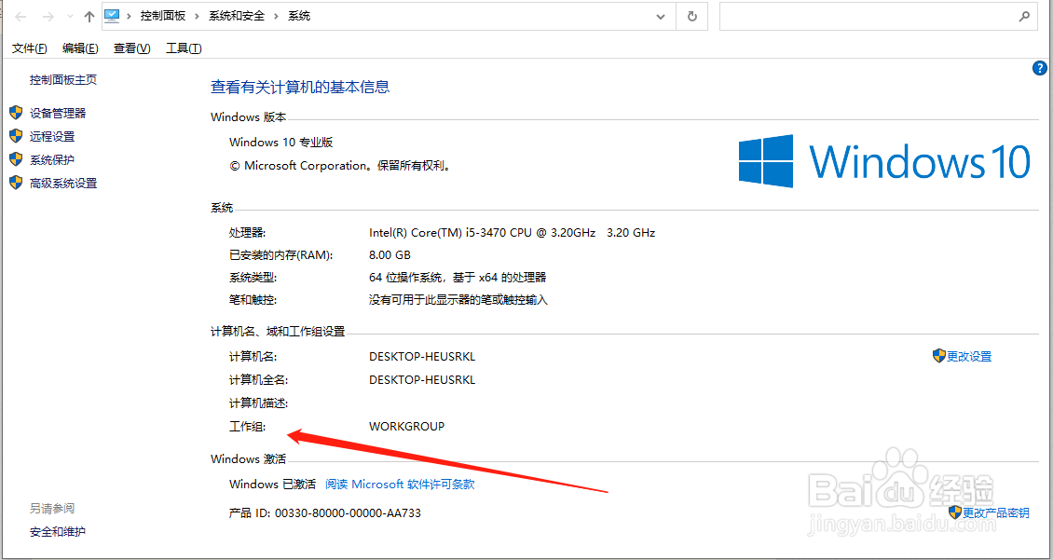Click the shield icon beside 系统保护

click(16, 159)
